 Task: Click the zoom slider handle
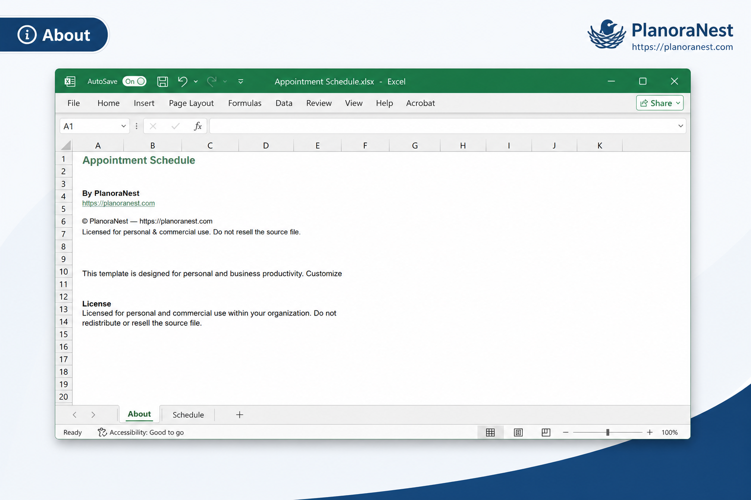click(608, 432)
